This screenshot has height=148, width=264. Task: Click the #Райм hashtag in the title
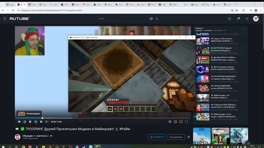125,129
